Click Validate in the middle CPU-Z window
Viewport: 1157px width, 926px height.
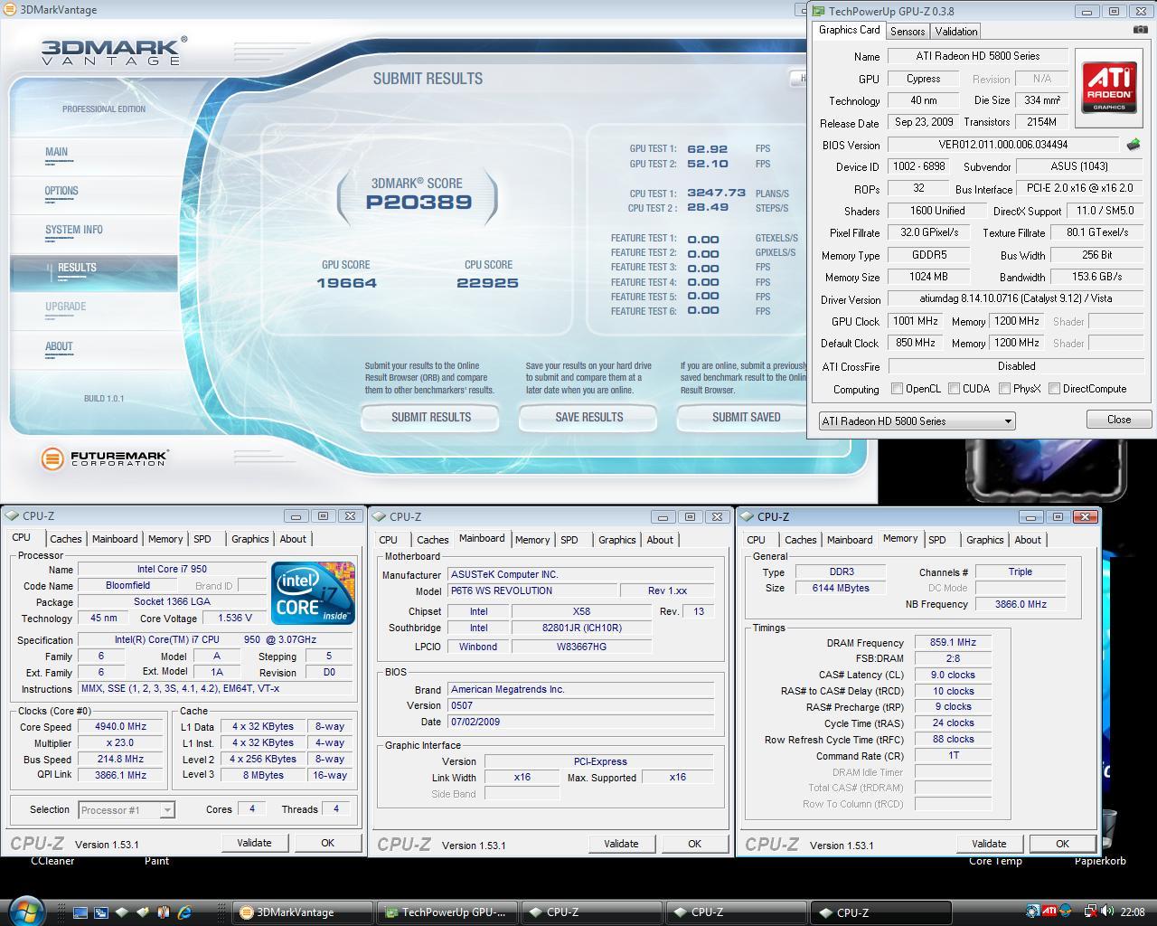(x=621, y=844)
